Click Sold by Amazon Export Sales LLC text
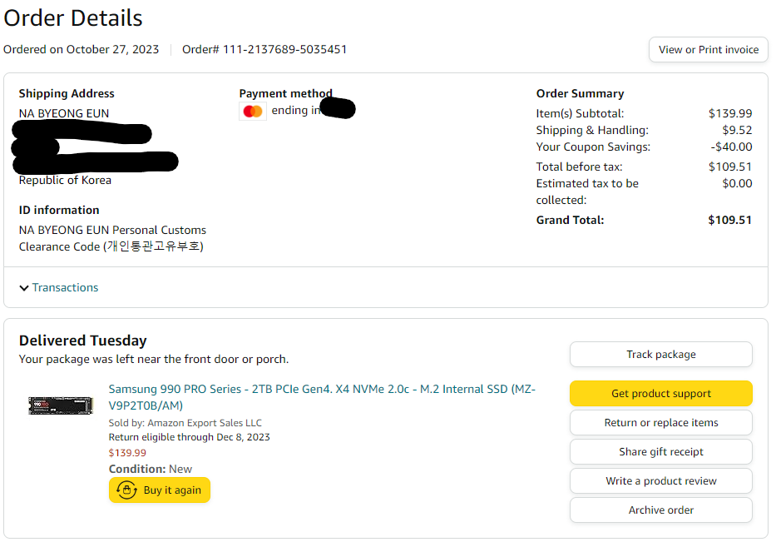 [x=185, y=423]
